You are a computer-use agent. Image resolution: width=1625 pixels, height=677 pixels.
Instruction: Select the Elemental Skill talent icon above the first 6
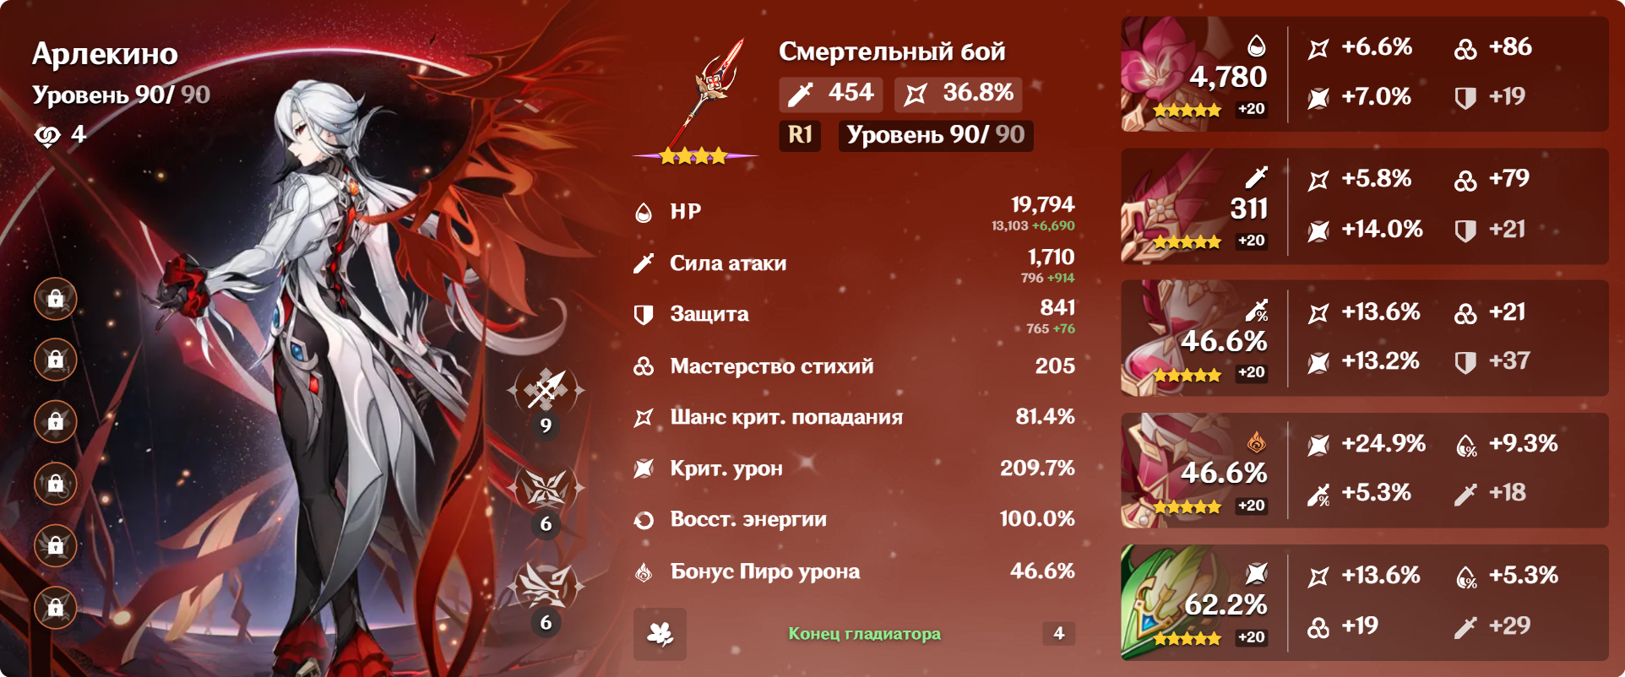point(546,488)
